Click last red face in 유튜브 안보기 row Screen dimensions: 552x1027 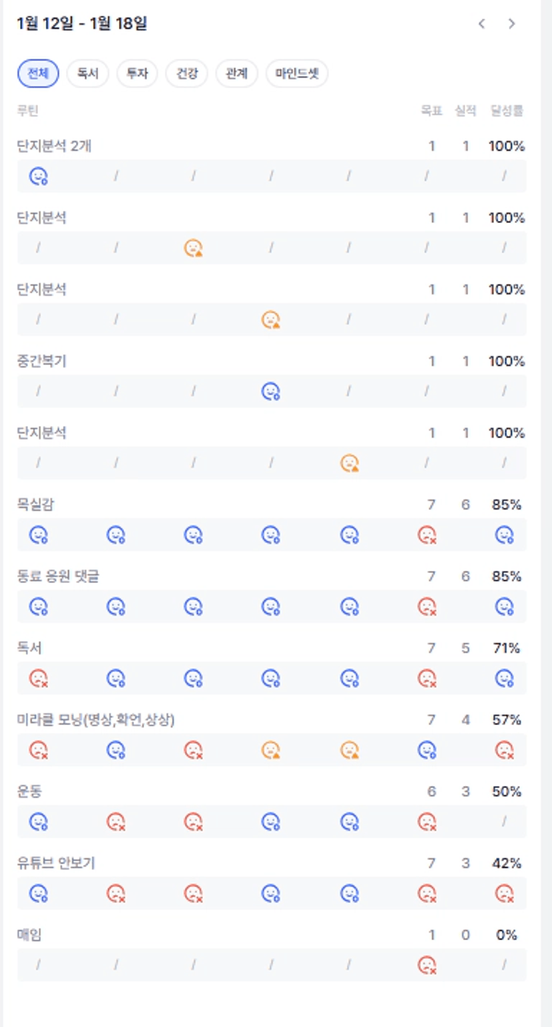tap(505, 893)
